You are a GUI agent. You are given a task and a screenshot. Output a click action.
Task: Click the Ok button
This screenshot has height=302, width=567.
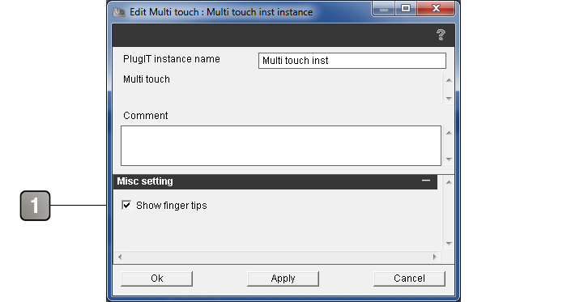156,279
